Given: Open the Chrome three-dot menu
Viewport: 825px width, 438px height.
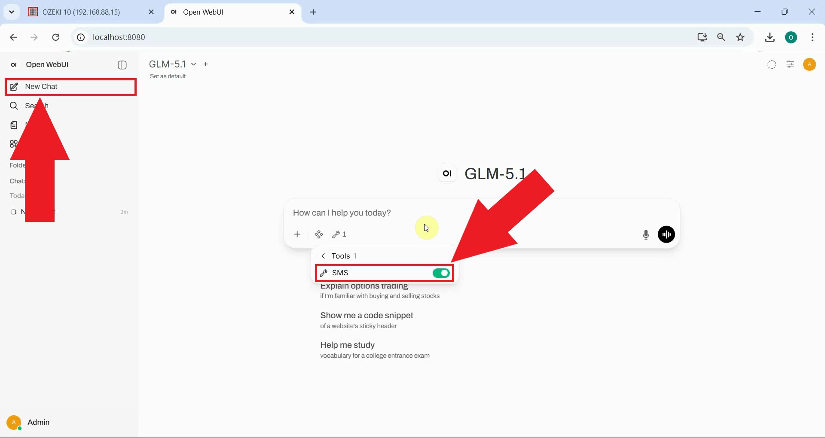Looking at the screenshot, I should tap(812, 37).
